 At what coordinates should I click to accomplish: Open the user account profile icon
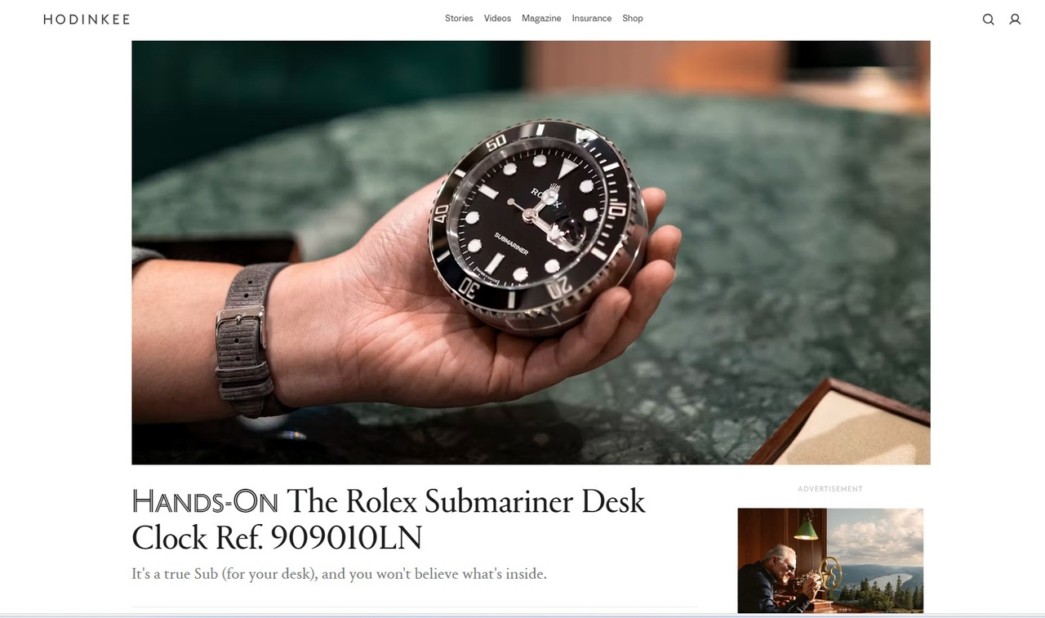tap(1015, 19)
